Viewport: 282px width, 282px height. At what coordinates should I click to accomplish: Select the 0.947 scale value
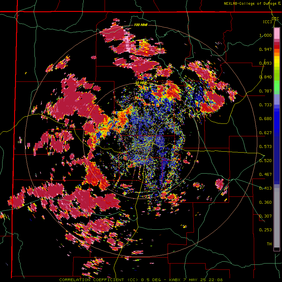[265, 49]
